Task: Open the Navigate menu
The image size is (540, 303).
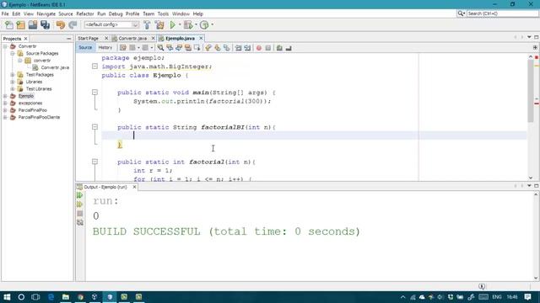Action: coord(46,13)
